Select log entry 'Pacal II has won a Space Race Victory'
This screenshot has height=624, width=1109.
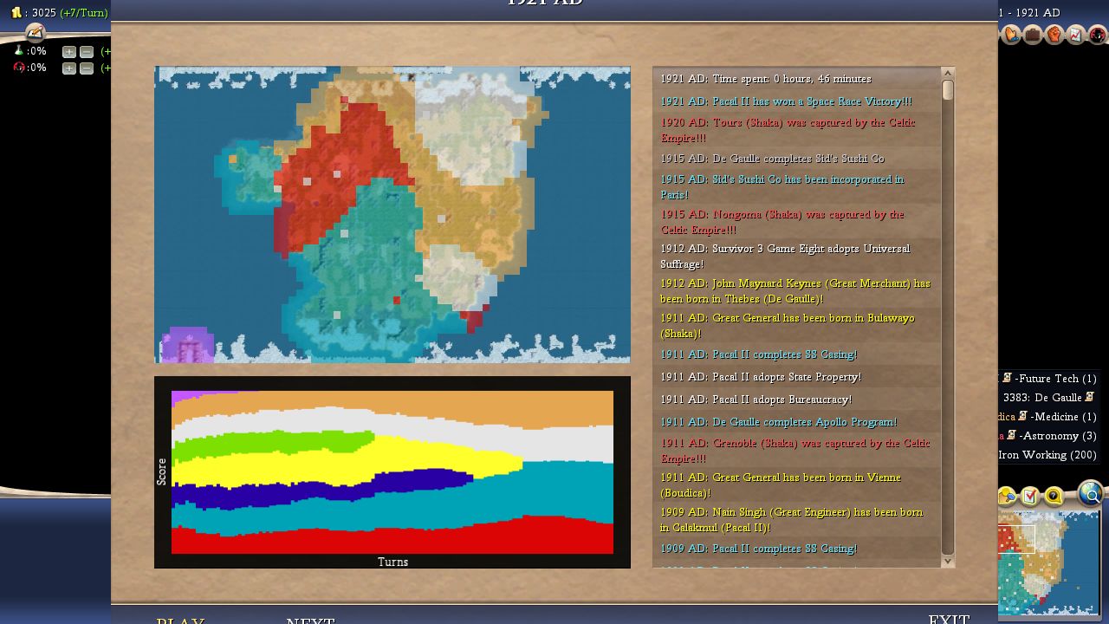[796, 101]
